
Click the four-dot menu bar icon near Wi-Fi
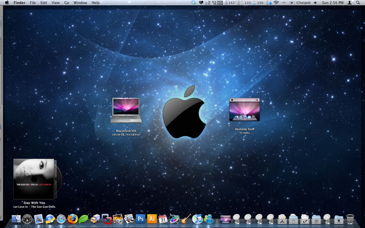(284, 3)
